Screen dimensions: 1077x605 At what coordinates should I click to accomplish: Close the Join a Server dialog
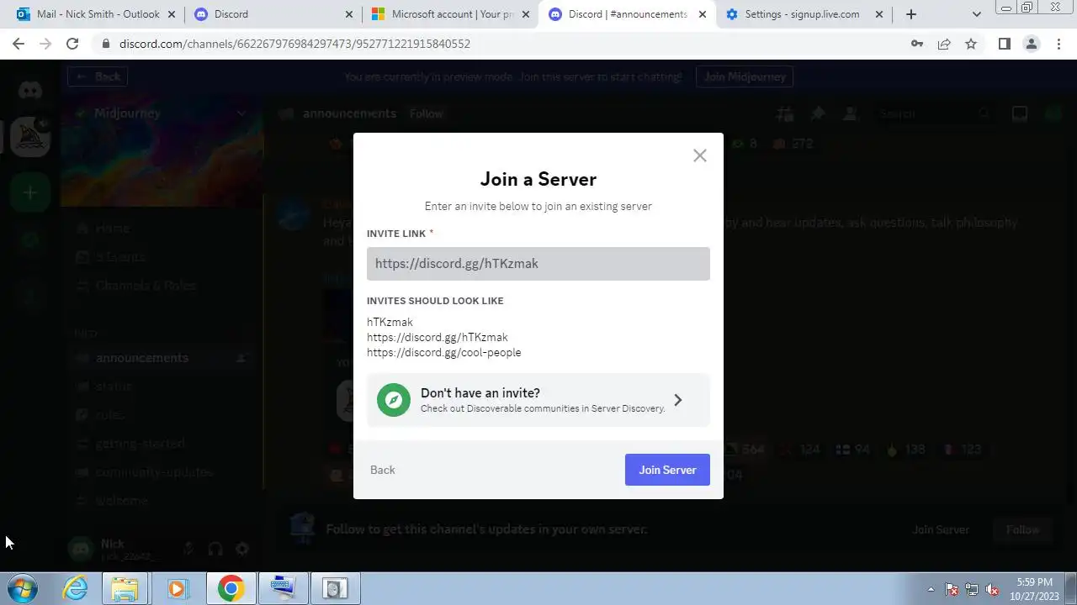tap(700, 155)
